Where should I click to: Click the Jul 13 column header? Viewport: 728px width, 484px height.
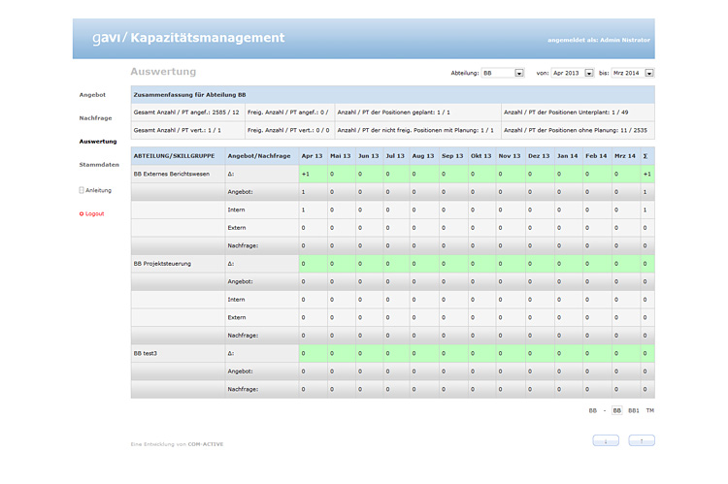coord(395,156)
